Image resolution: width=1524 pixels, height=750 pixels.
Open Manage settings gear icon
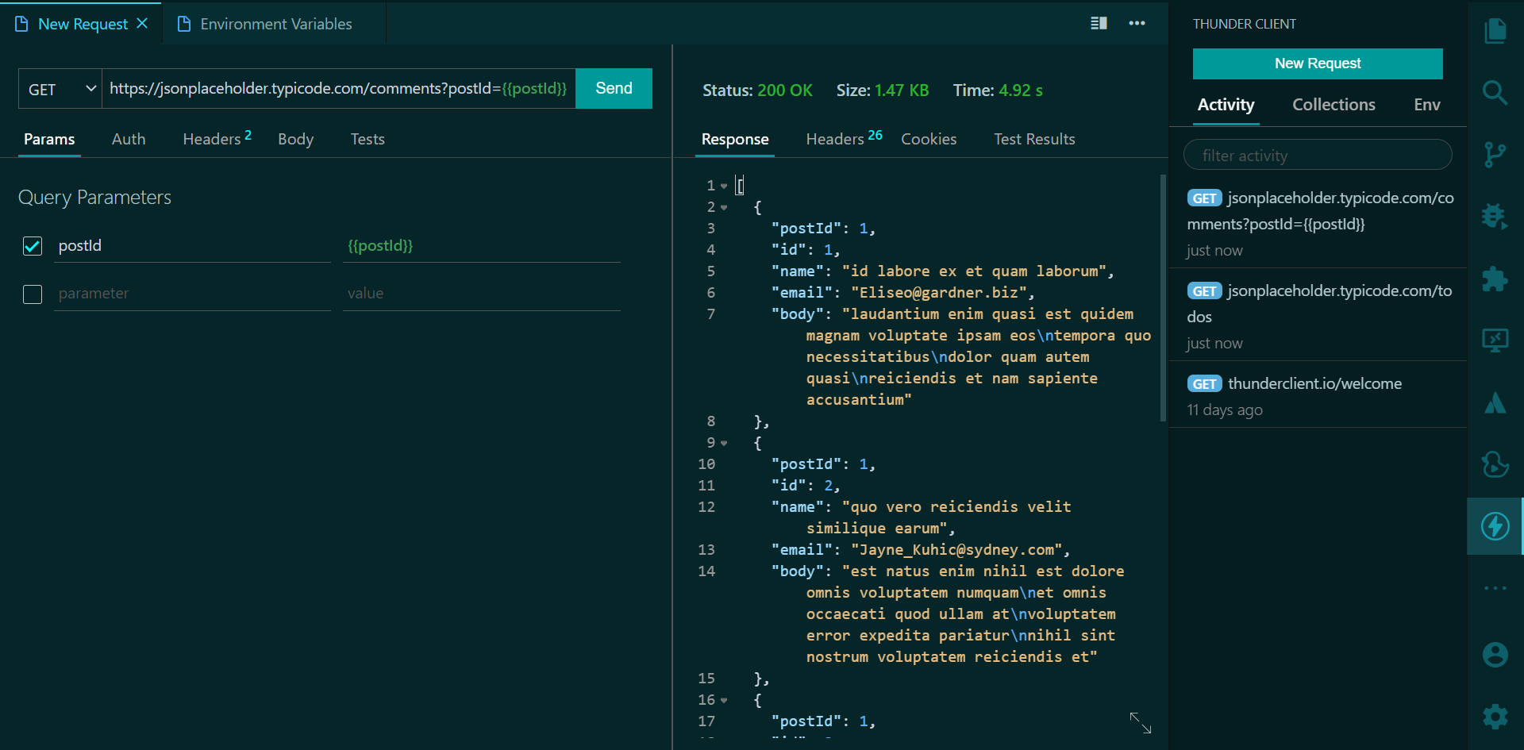point(1495,717)
